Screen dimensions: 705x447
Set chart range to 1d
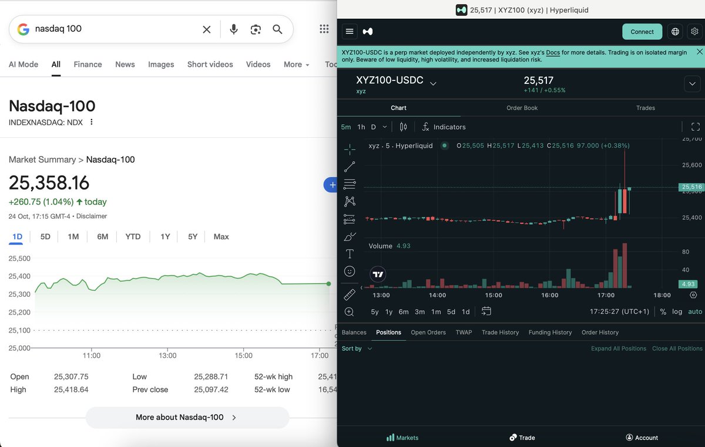[465, 312]
